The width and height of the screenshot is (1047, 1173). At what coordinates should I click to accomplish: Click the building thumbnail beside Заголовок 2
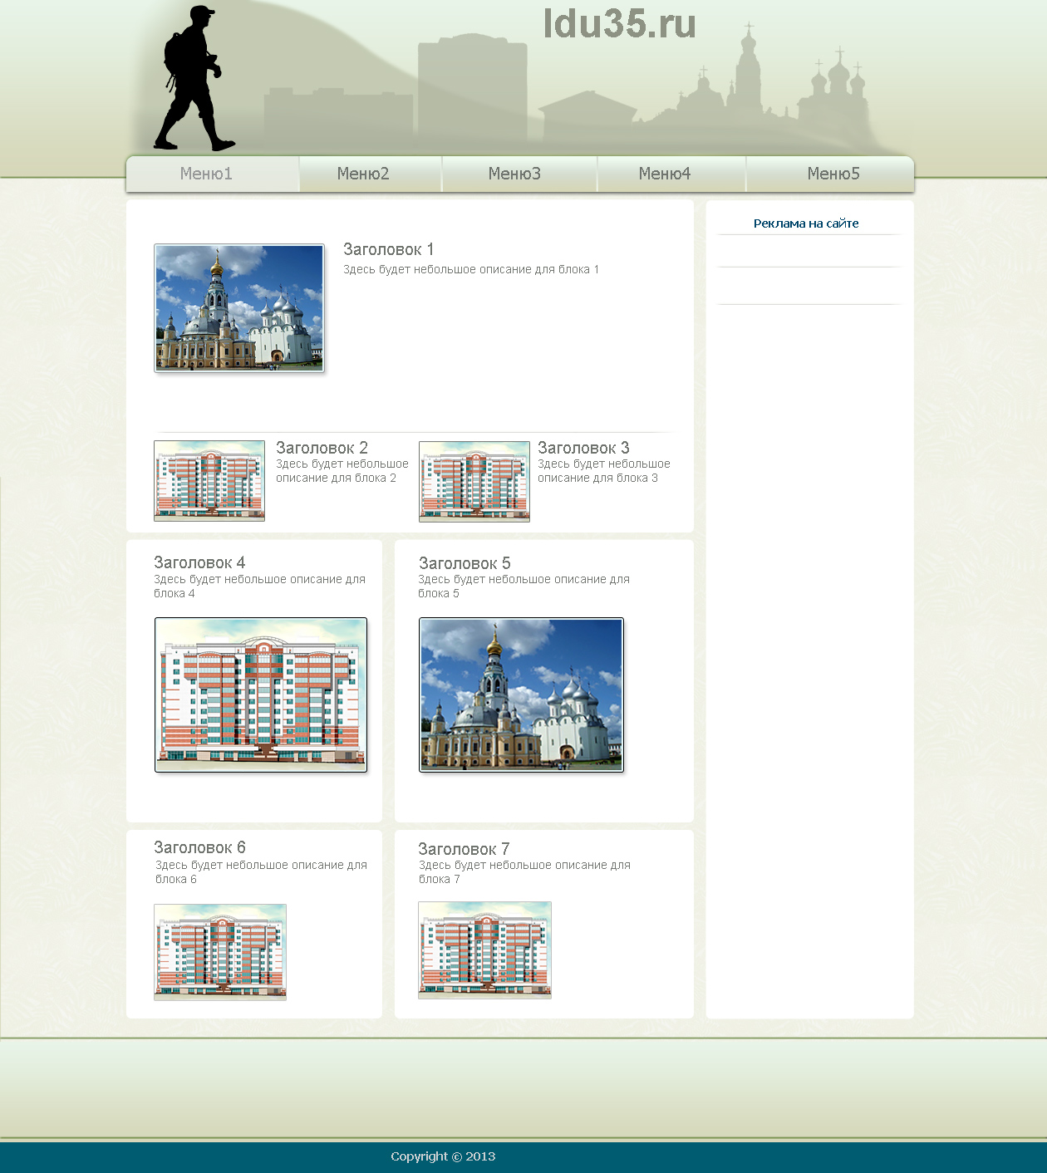click(x=209, y=481)
